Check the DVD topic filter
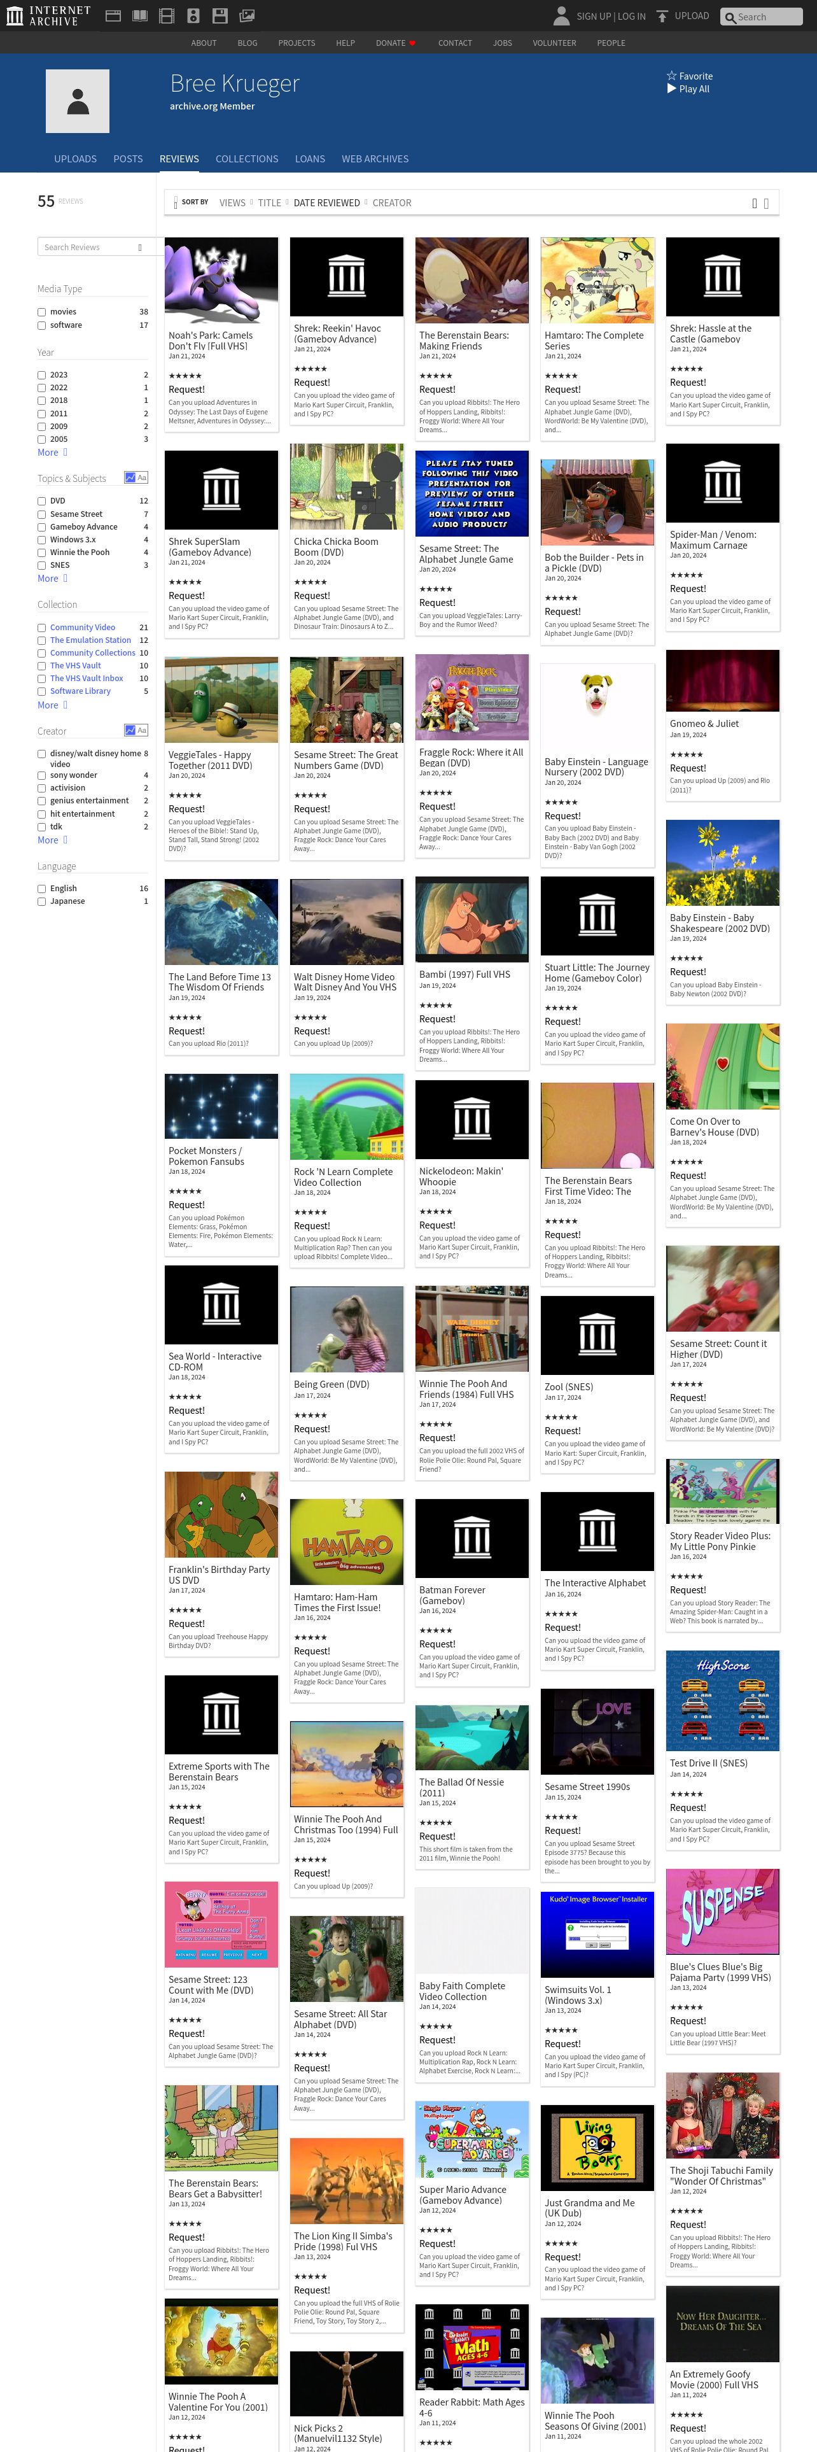The image size is (817, 2452). coord(42,501)
